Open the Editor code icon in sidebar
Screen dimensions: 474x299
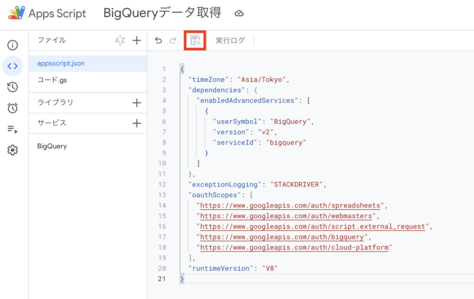click(12, 66)
